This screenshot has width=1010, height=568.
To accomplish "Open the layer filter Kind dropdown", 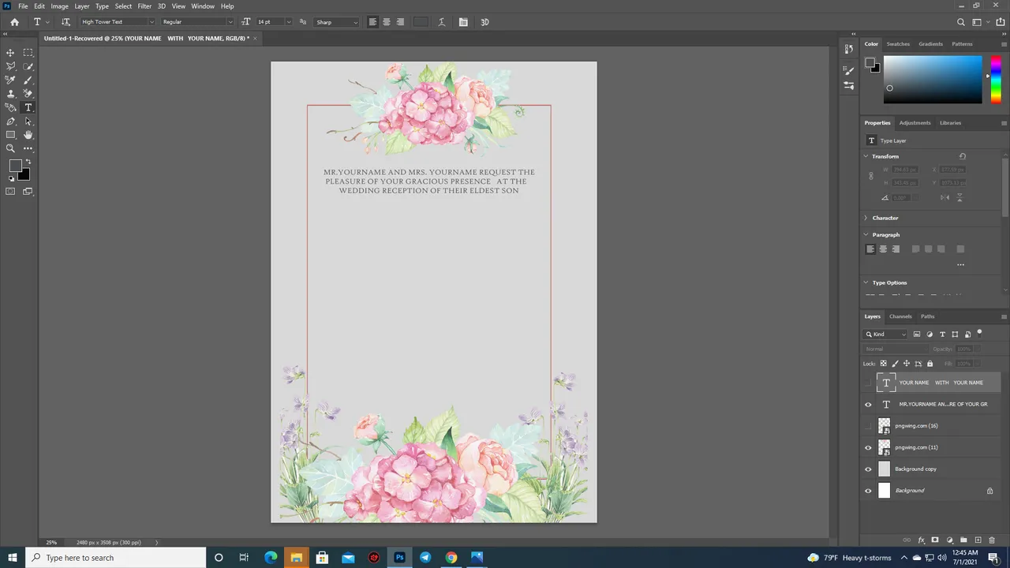I will [x=886, y=334].
